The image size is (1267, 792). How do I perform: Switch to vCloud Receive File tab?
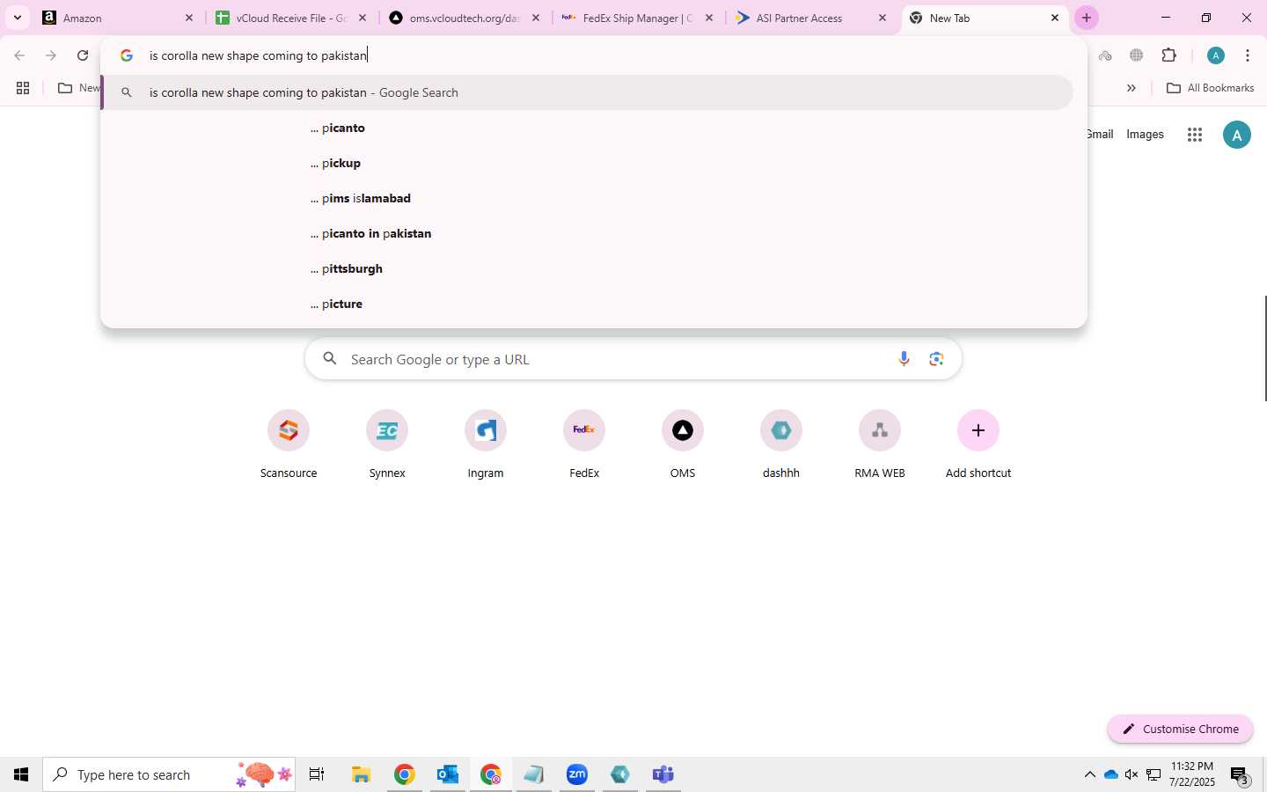coord(291,18)
